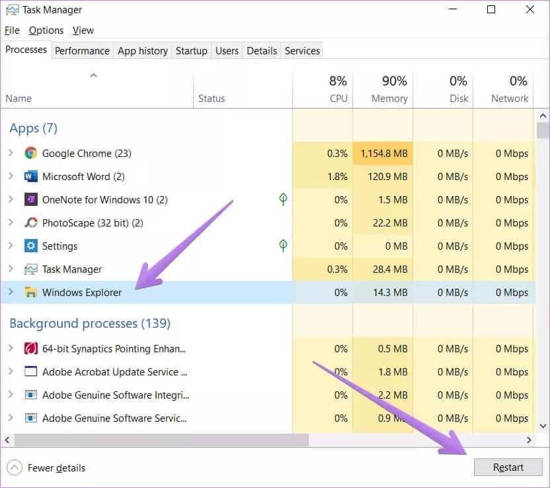Image resolution: width=550 pixels, height=488 pixels.
Task: Switch to the Users tab
Action: 227,51
